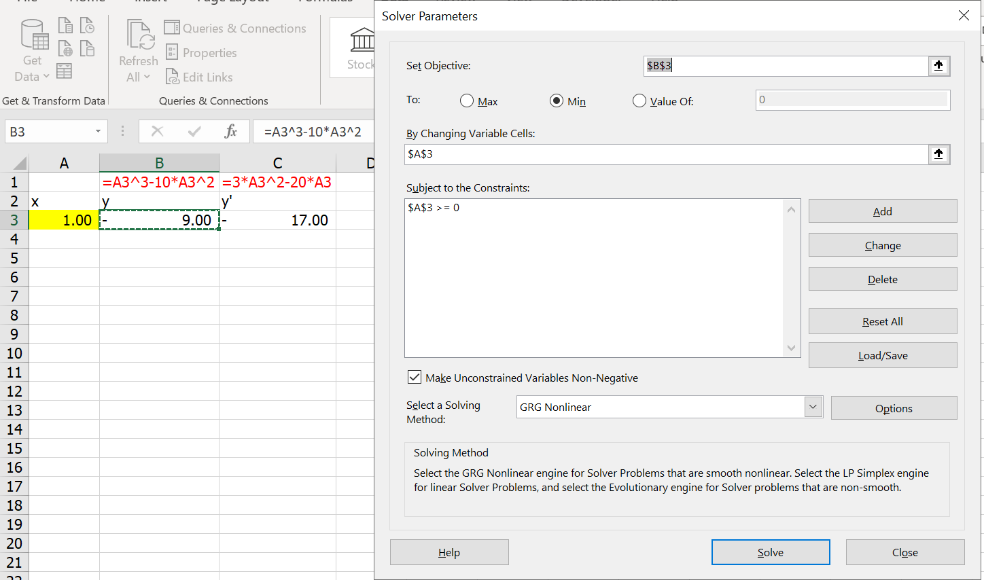This screenshot has height=580, width=984.
Task: Click the range selector icon beside Set Objective
Action: [938, 66]
